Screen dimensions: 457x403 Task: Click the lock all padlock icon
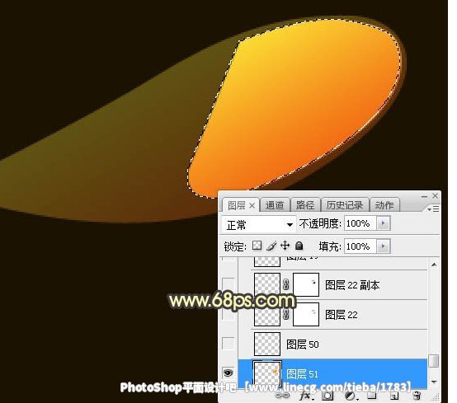299,246
